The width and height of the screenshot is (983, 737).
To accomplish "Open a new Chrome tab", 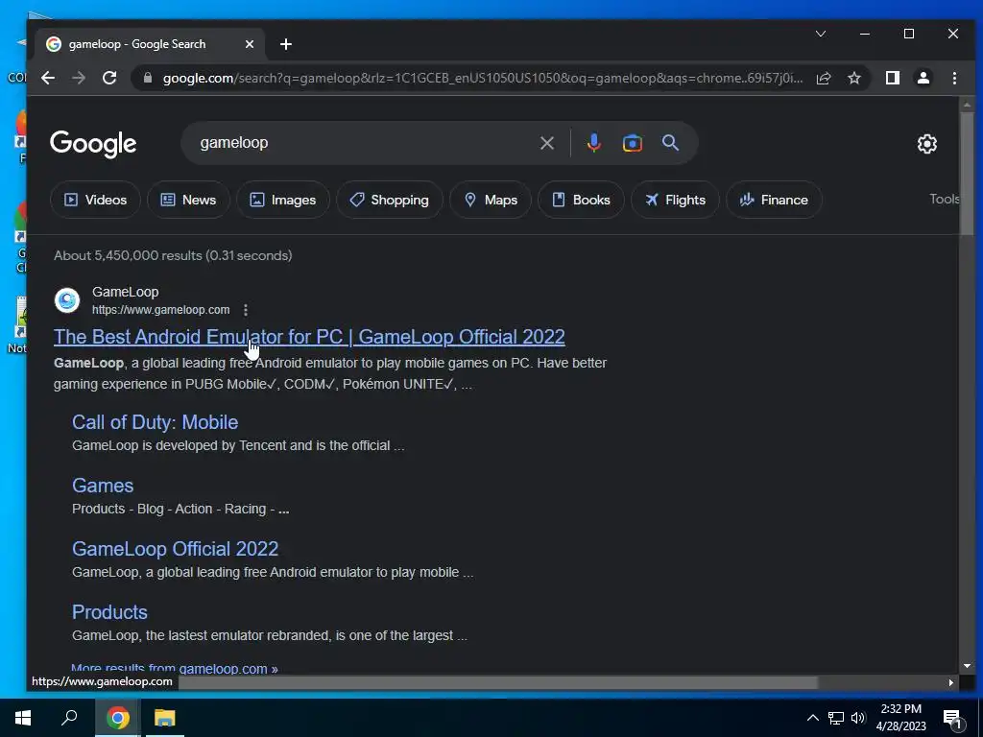I will (x=286, y=44).
